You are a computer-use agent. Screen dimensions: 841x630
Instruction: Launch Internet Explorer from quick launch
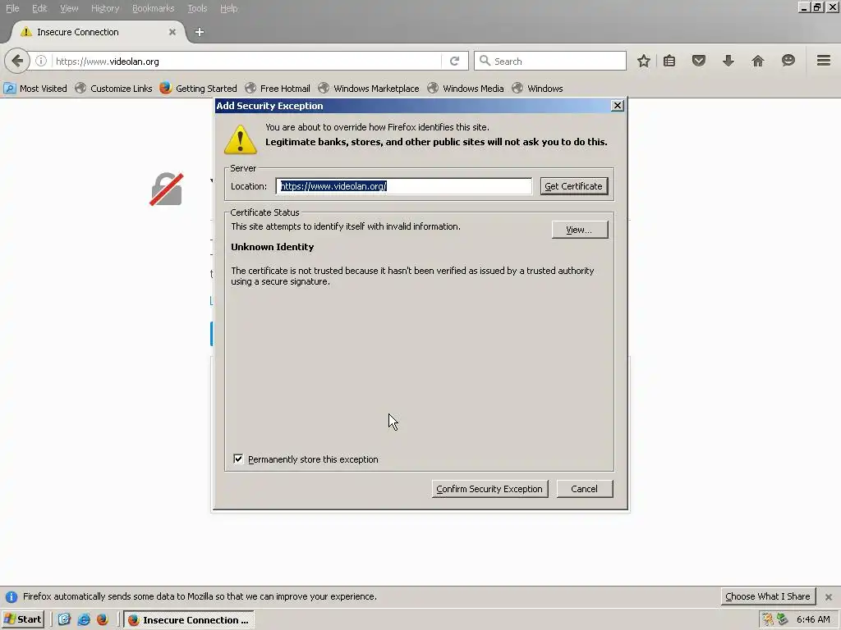84,619
